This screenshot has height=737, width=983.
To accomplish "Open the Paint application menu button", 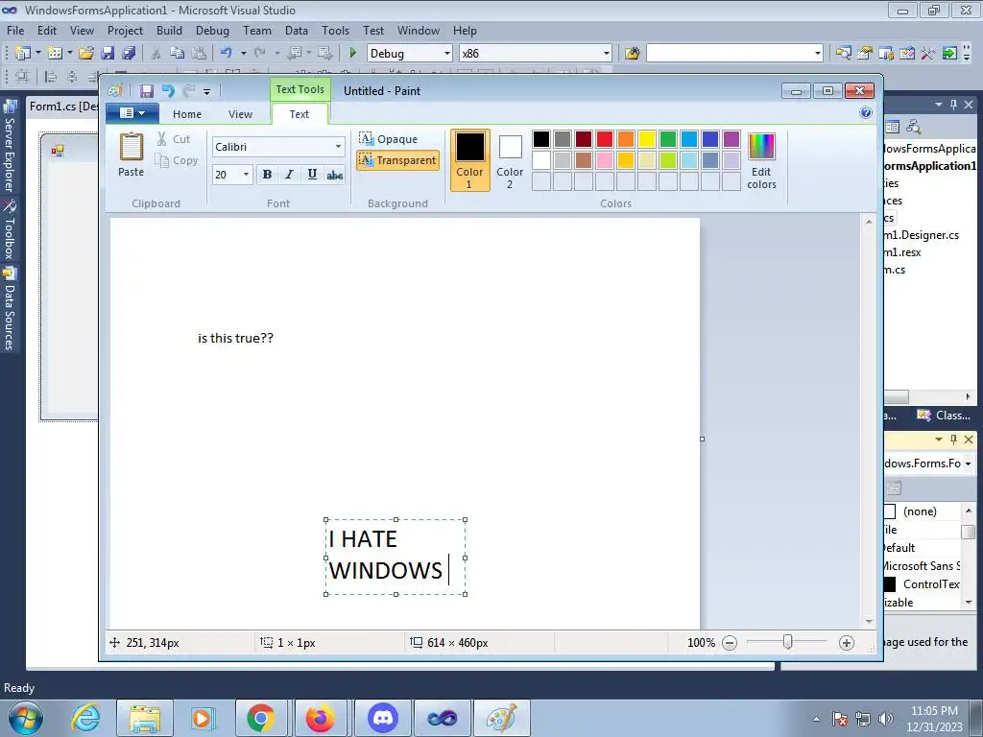I will [132, 113].
